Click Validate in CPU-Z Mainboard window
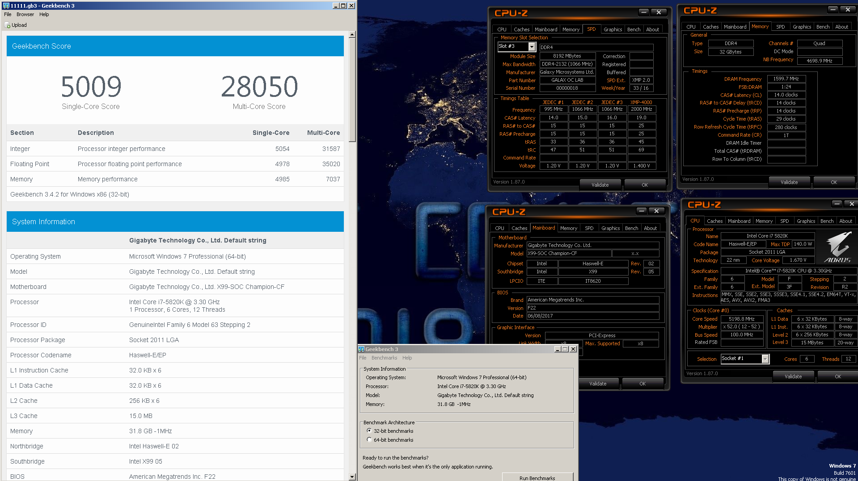This screenshot has height=481, width=858. tap(598, 384)
